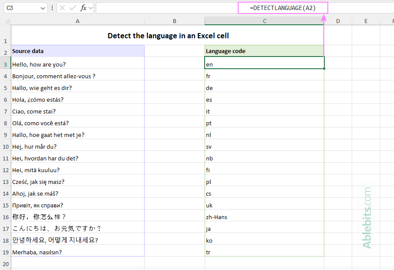Click the Cancel (X) icon in formula bar
Screen dimensions: 394x270
pos(62,8)
